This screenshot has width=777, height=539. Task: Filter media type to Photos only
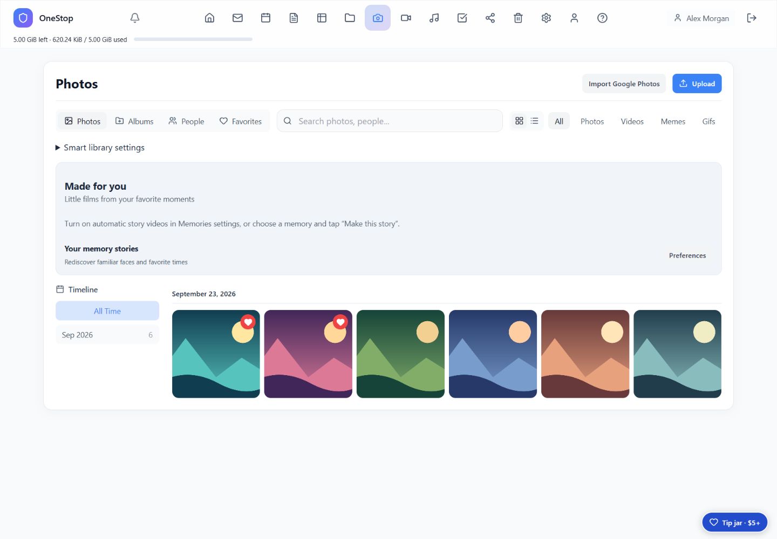pos(592,121)
